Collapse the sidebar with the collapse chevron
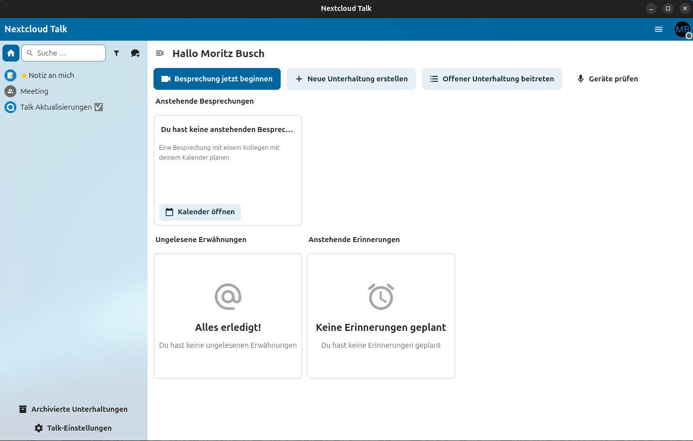The image size is (693, 441). (160, 53)
